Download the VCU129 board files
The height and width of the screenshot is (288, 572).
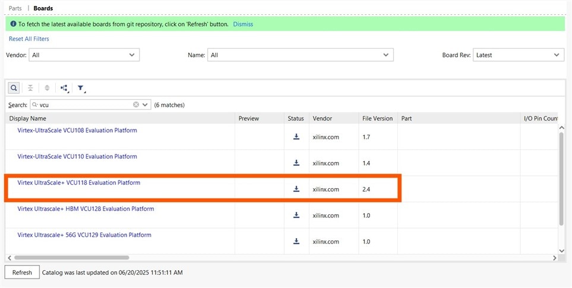(x=296, y=242)
